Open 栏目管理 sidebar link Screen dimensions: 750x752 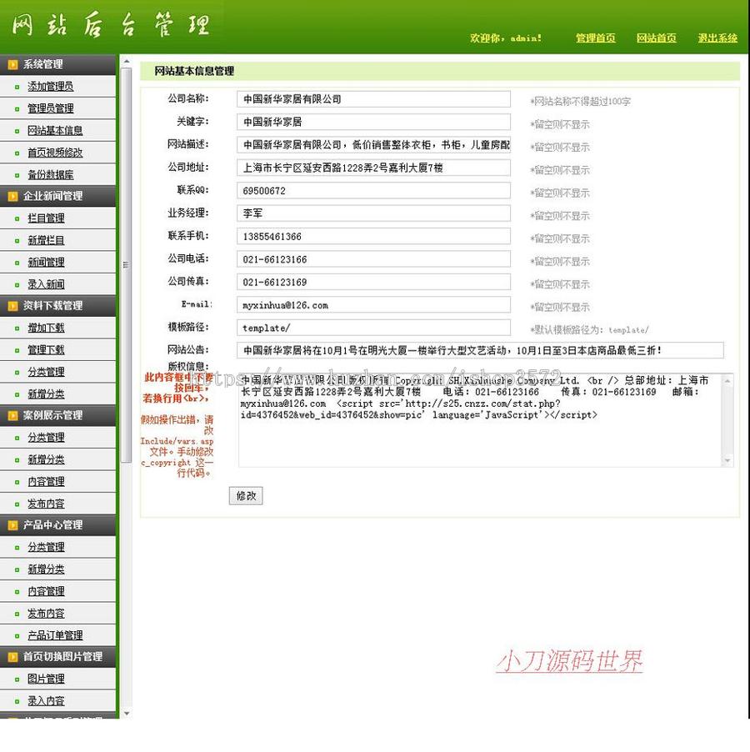46,218
